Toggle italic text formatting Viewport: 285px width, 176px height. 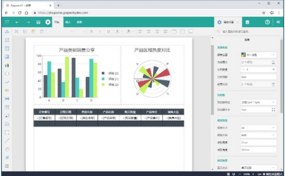tap(100, 32)
